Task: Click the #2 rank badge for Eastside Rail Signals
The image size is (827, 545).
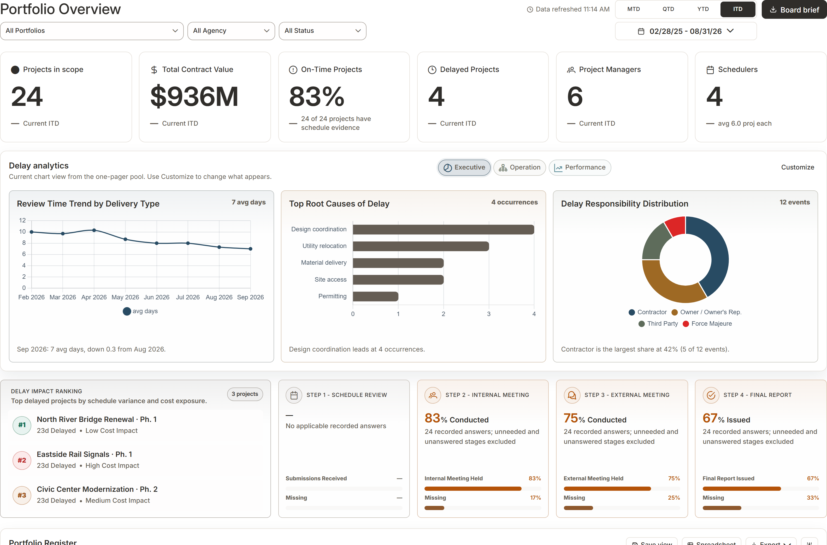Action: (x=22, y=460)
